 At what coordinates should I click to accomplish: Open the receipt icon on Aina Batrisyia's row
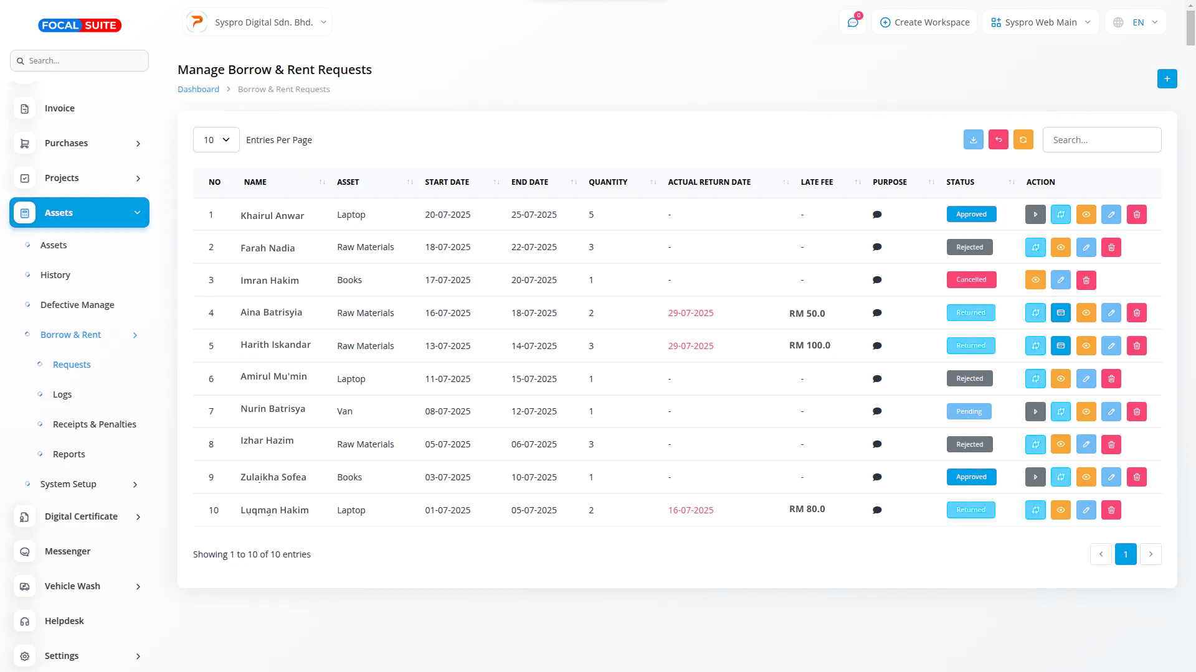[x=1060, y=313]
